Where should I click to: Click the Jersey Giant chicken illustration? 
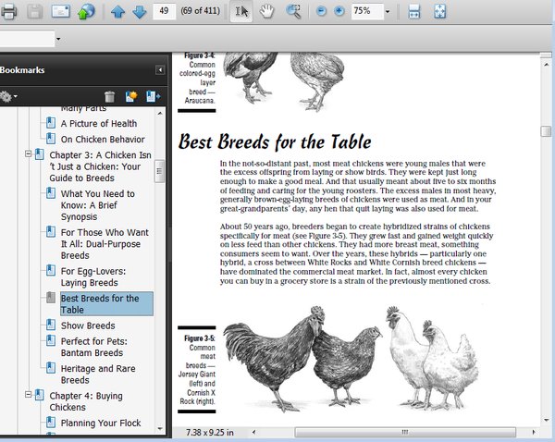(x=302, y=358)
